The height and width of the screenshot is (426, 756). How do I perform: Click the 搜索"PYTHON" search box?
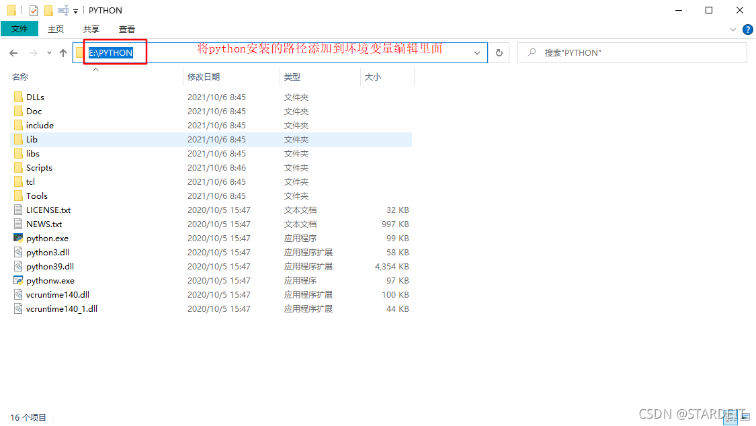(632, 53)
